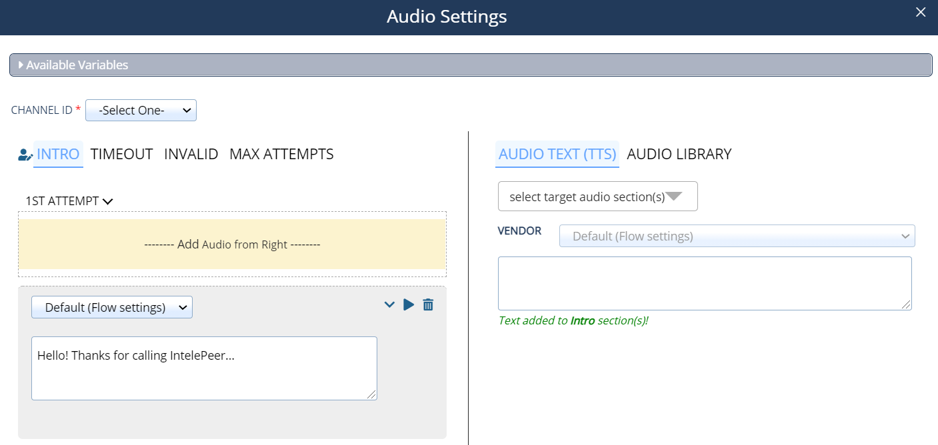Click the Audio Settings title text
This screenshot has width=938, height=445.
[x=447, y=17]
